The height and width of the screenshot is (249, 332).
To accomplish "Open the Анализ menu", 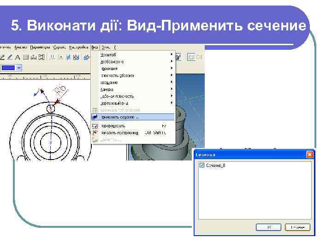I will point(21,47).
